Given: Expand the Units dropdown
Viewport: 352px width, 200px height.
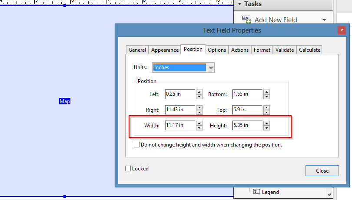Looking at the screenshot, I should click(211, 68).
